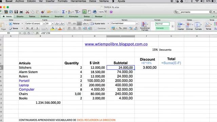Pick the red font color A
This screenshot has width=217, height=122.
60,28
